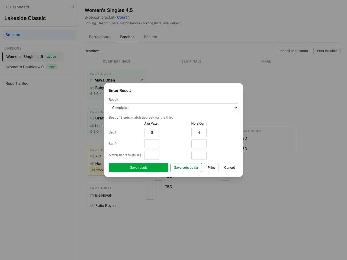Go back to Dashboard

click(17, 7)
